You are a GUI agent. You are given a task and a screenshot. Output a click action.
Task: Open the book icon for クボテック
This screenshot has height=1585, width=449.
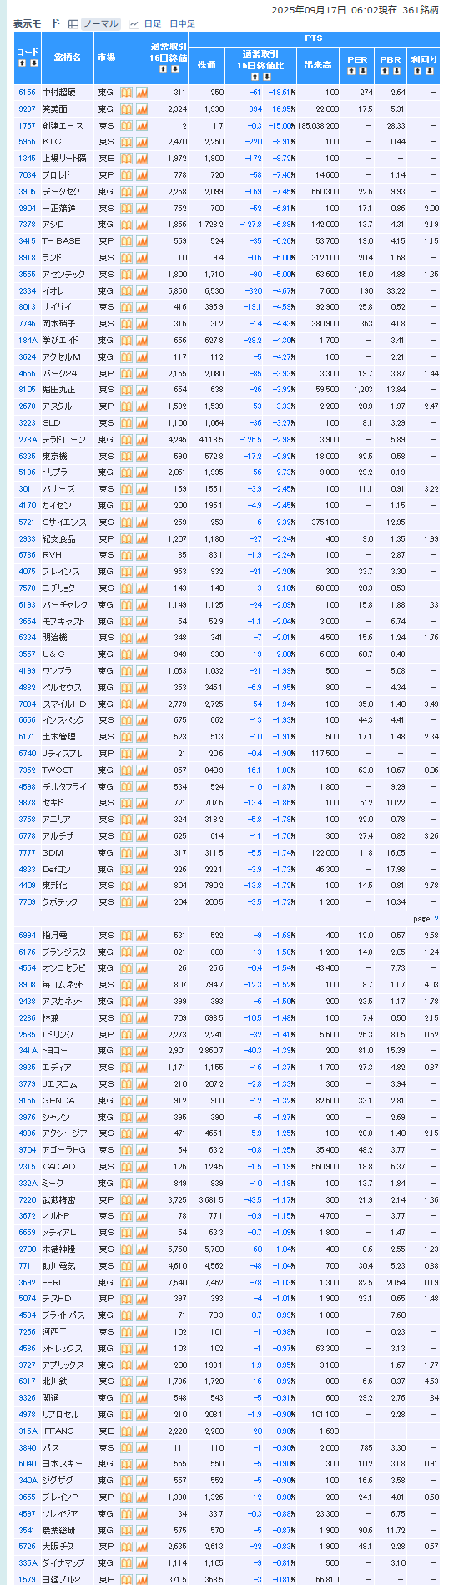[126, 902]
